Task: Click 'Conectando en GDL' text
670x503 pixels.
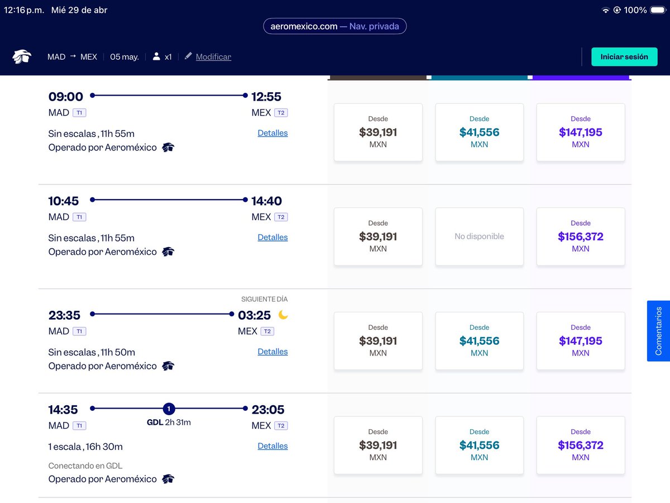Action: (x=85, y=466)
